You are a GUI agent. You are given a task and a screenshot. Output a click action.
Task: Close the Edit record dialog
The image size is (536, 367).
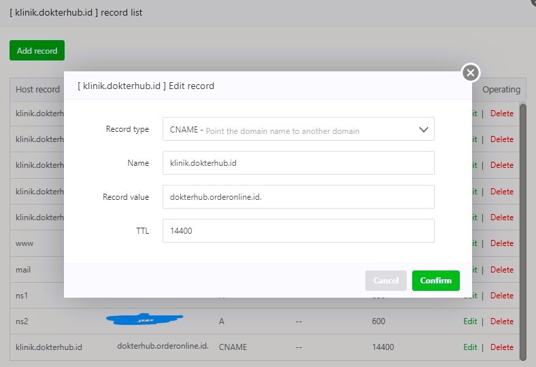471,73
